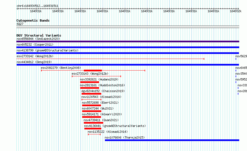This screenshot has height=151, width=247.
Task: Click the truncated nsv5629 label at right edge
Action: pos(241,56)
